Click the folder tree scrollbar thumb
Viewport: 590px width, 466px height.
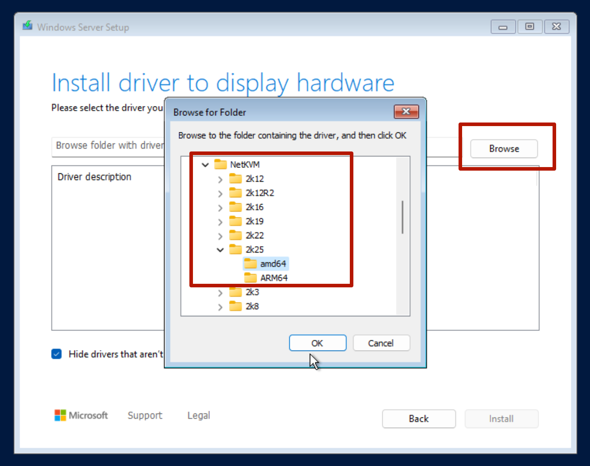[x=402, y=217]
